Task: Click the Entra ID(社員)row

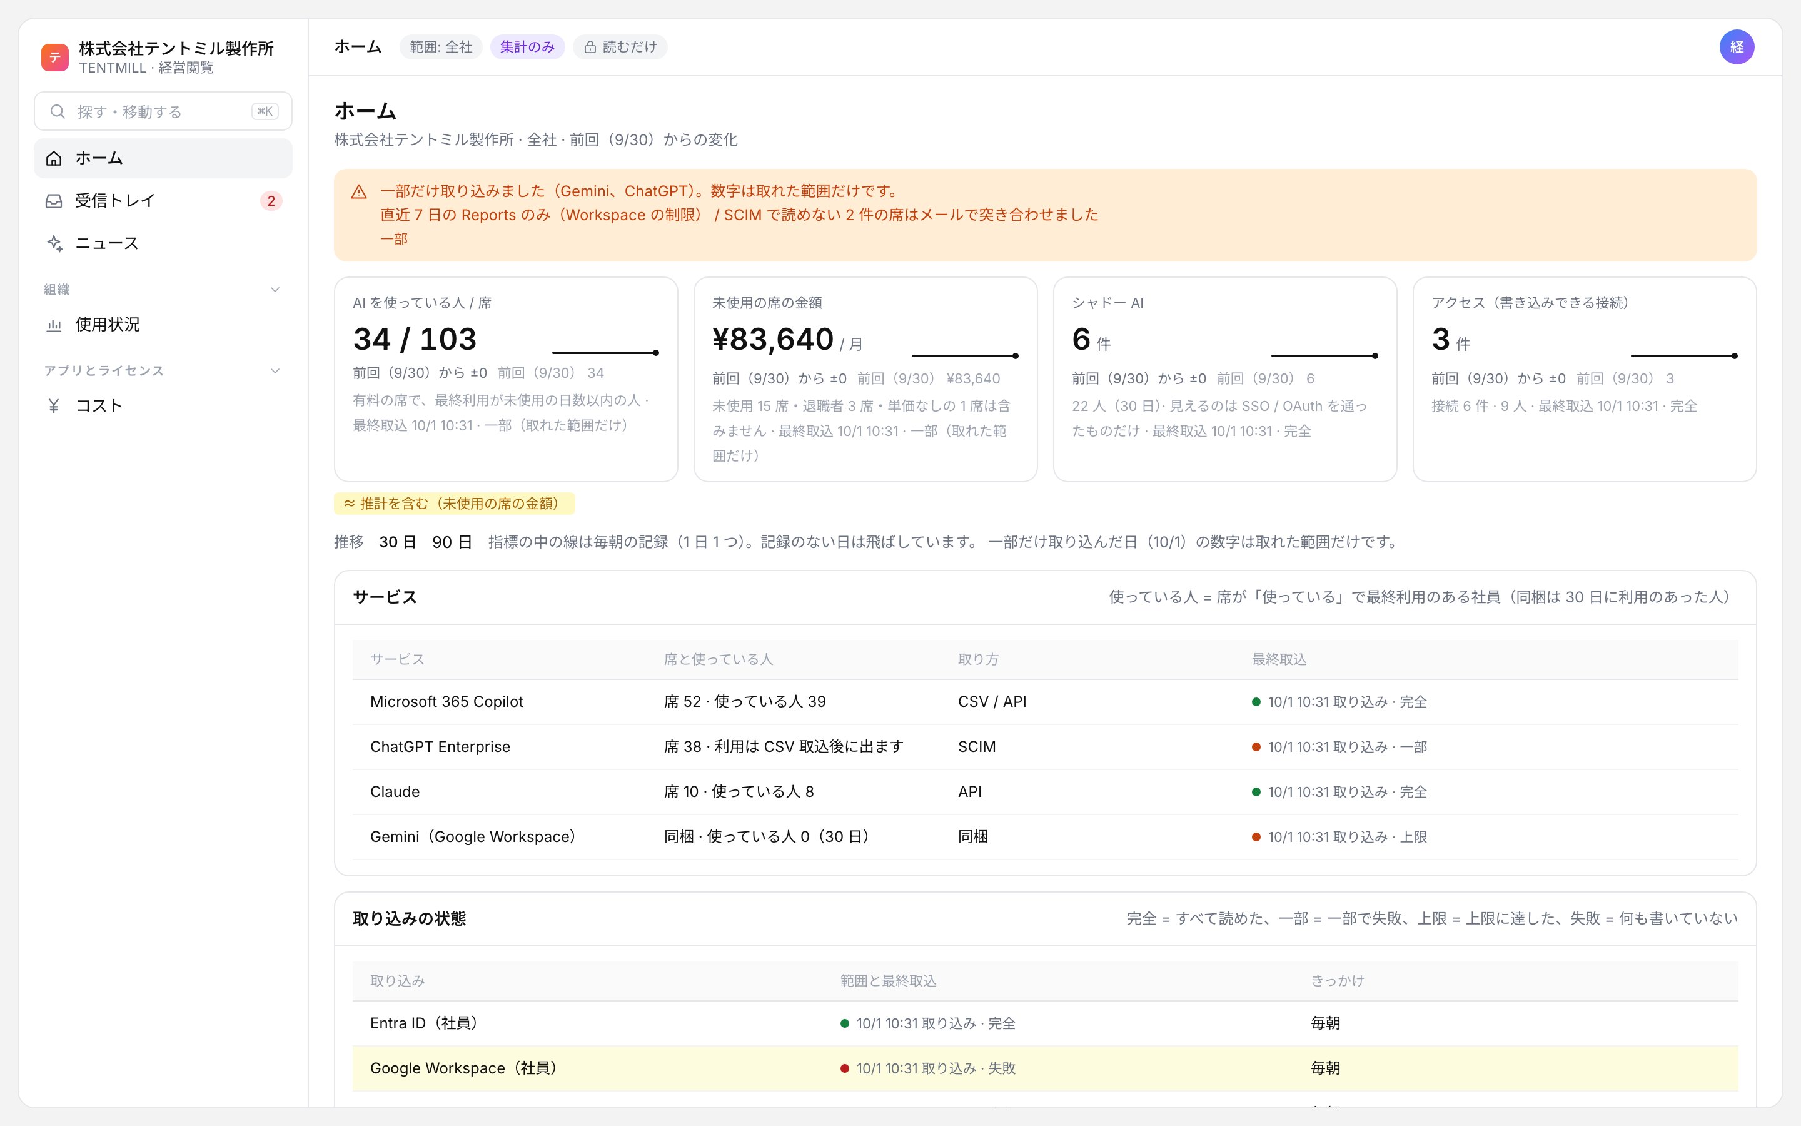Action: tap(1045, 1023)
